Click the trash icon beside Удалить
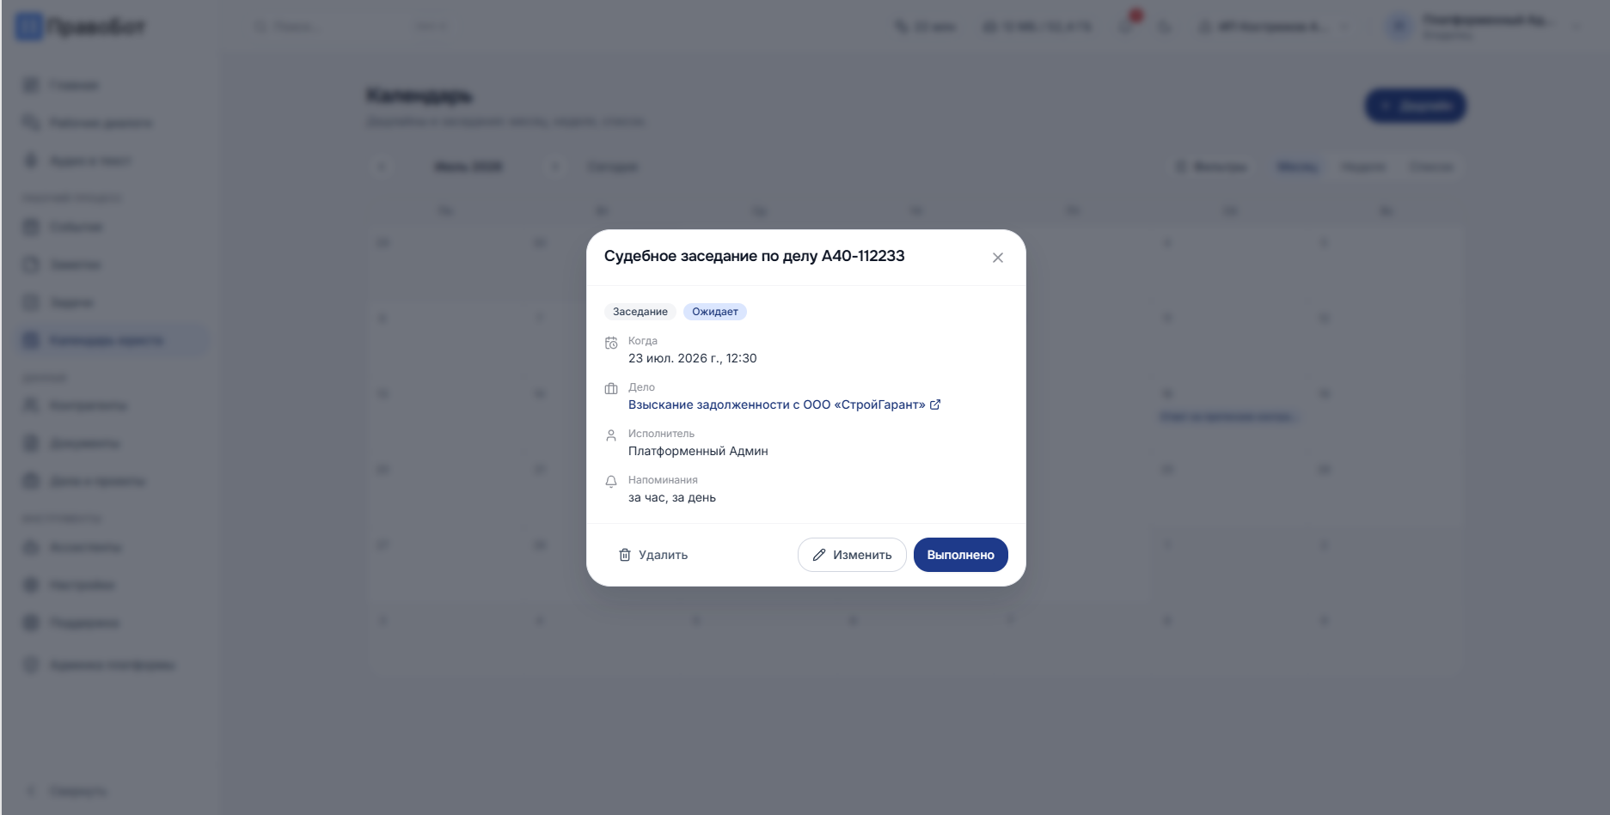The width and height of the screenshot is (1610, 815). pyautogui.click(x=625, y=555)
